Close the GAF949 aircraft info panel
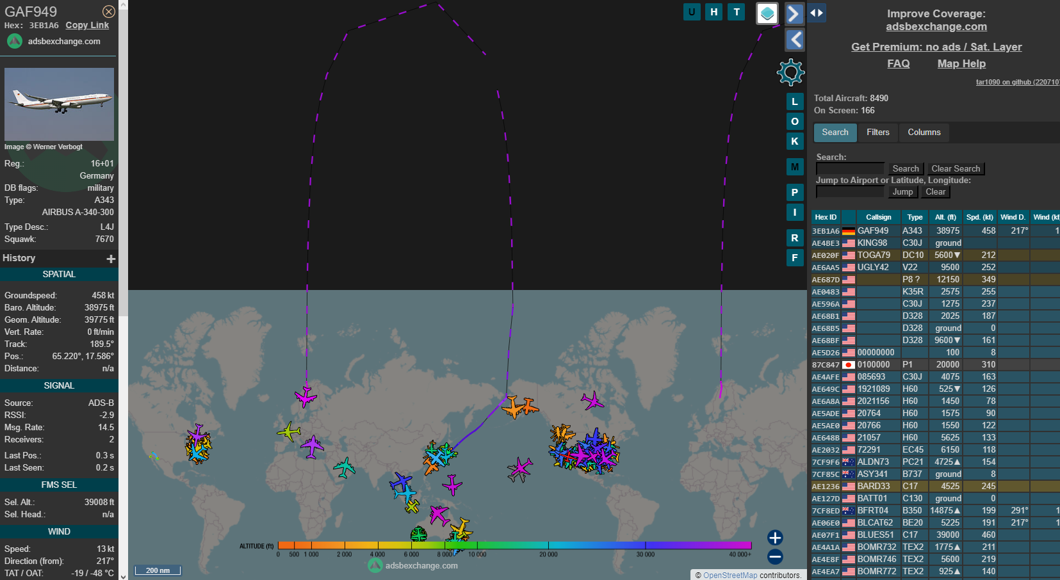 pyautogui.click(x=109, y=12)
